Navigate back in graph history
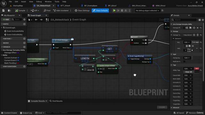Screen dimensions: 205x115 (36, 20)
